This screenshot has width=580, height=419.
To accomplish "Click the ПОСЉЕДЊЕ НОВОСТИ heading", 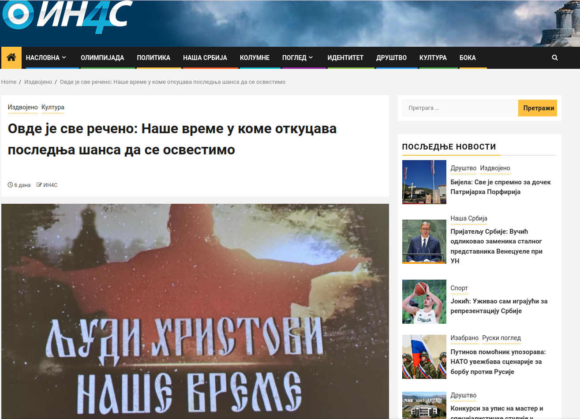I will coord(449,147).
